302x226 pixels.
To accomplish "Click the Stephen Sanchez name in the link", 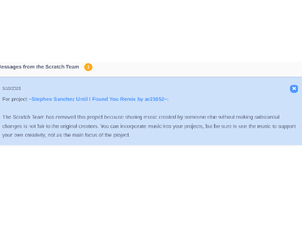I will [53, 99].
